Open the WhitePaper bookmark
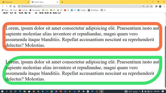Image resolution: width=166 pixels, height=93 pixels. tap(93, 10)
